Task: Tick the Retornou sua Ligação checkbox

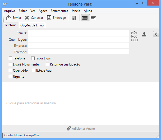Action: pyautogui.click(x=47, y=64)
